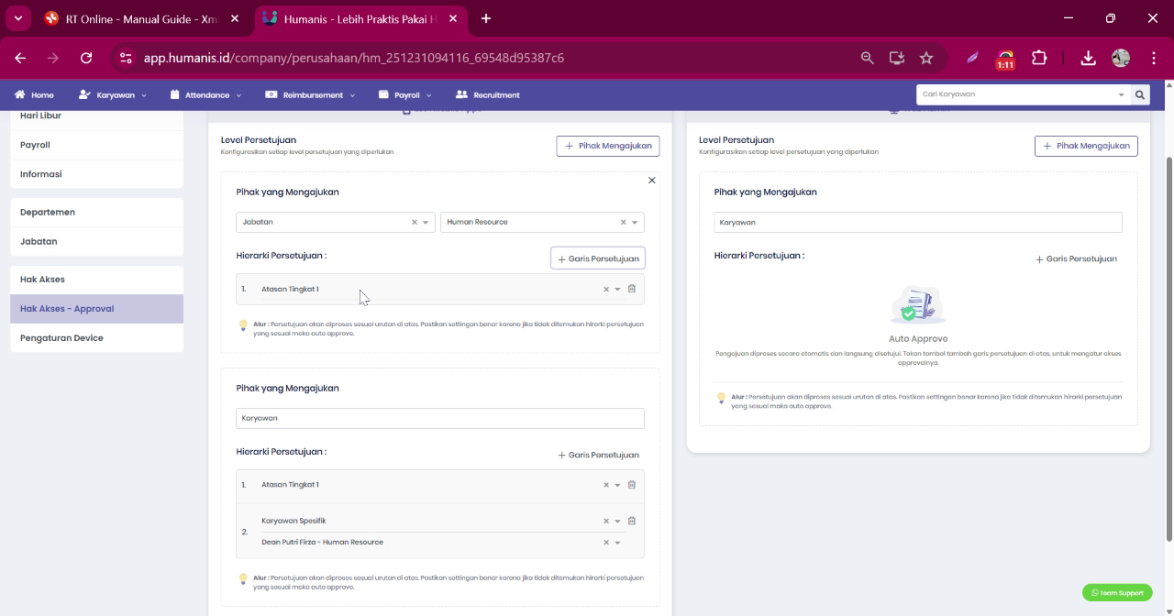This screenshot has width=1174, height=616.
Task: Delete the Karyawan Spesifik approval row
Action: pos(631,521)
